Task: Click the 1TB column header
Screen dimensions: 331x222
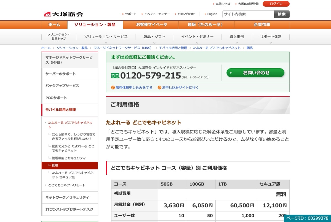Action: pos(236,184)
